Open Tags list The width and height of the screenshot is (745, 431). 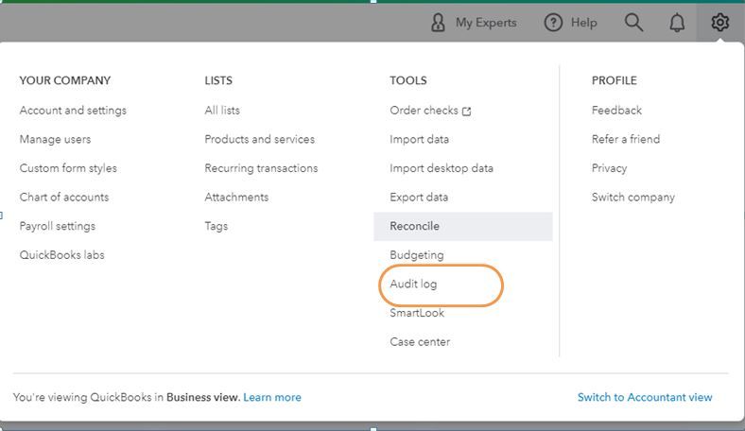217,226
